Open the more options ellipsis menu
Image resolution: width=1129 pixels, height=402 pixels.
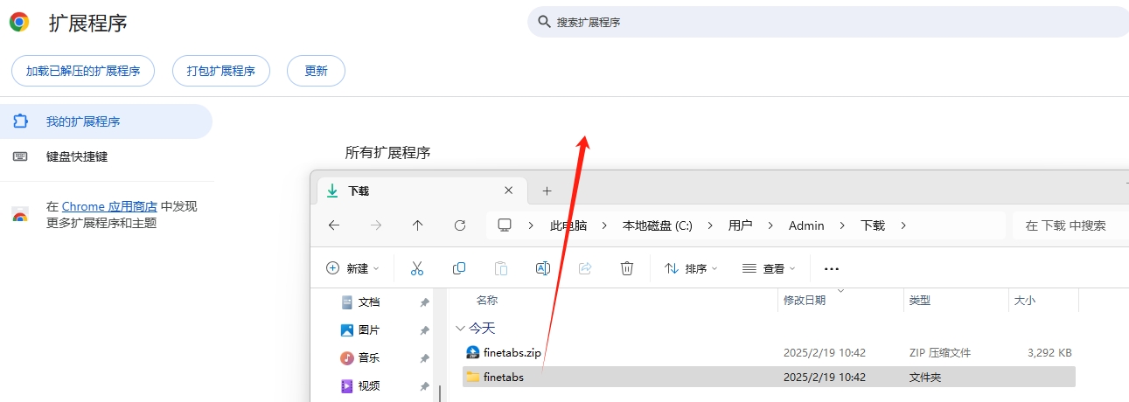(x=832, y=268)
